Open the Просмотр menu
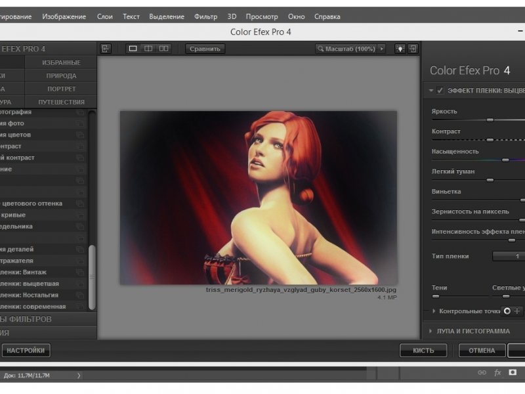Screen dimensions: 525x394 (x=262, y=16)
